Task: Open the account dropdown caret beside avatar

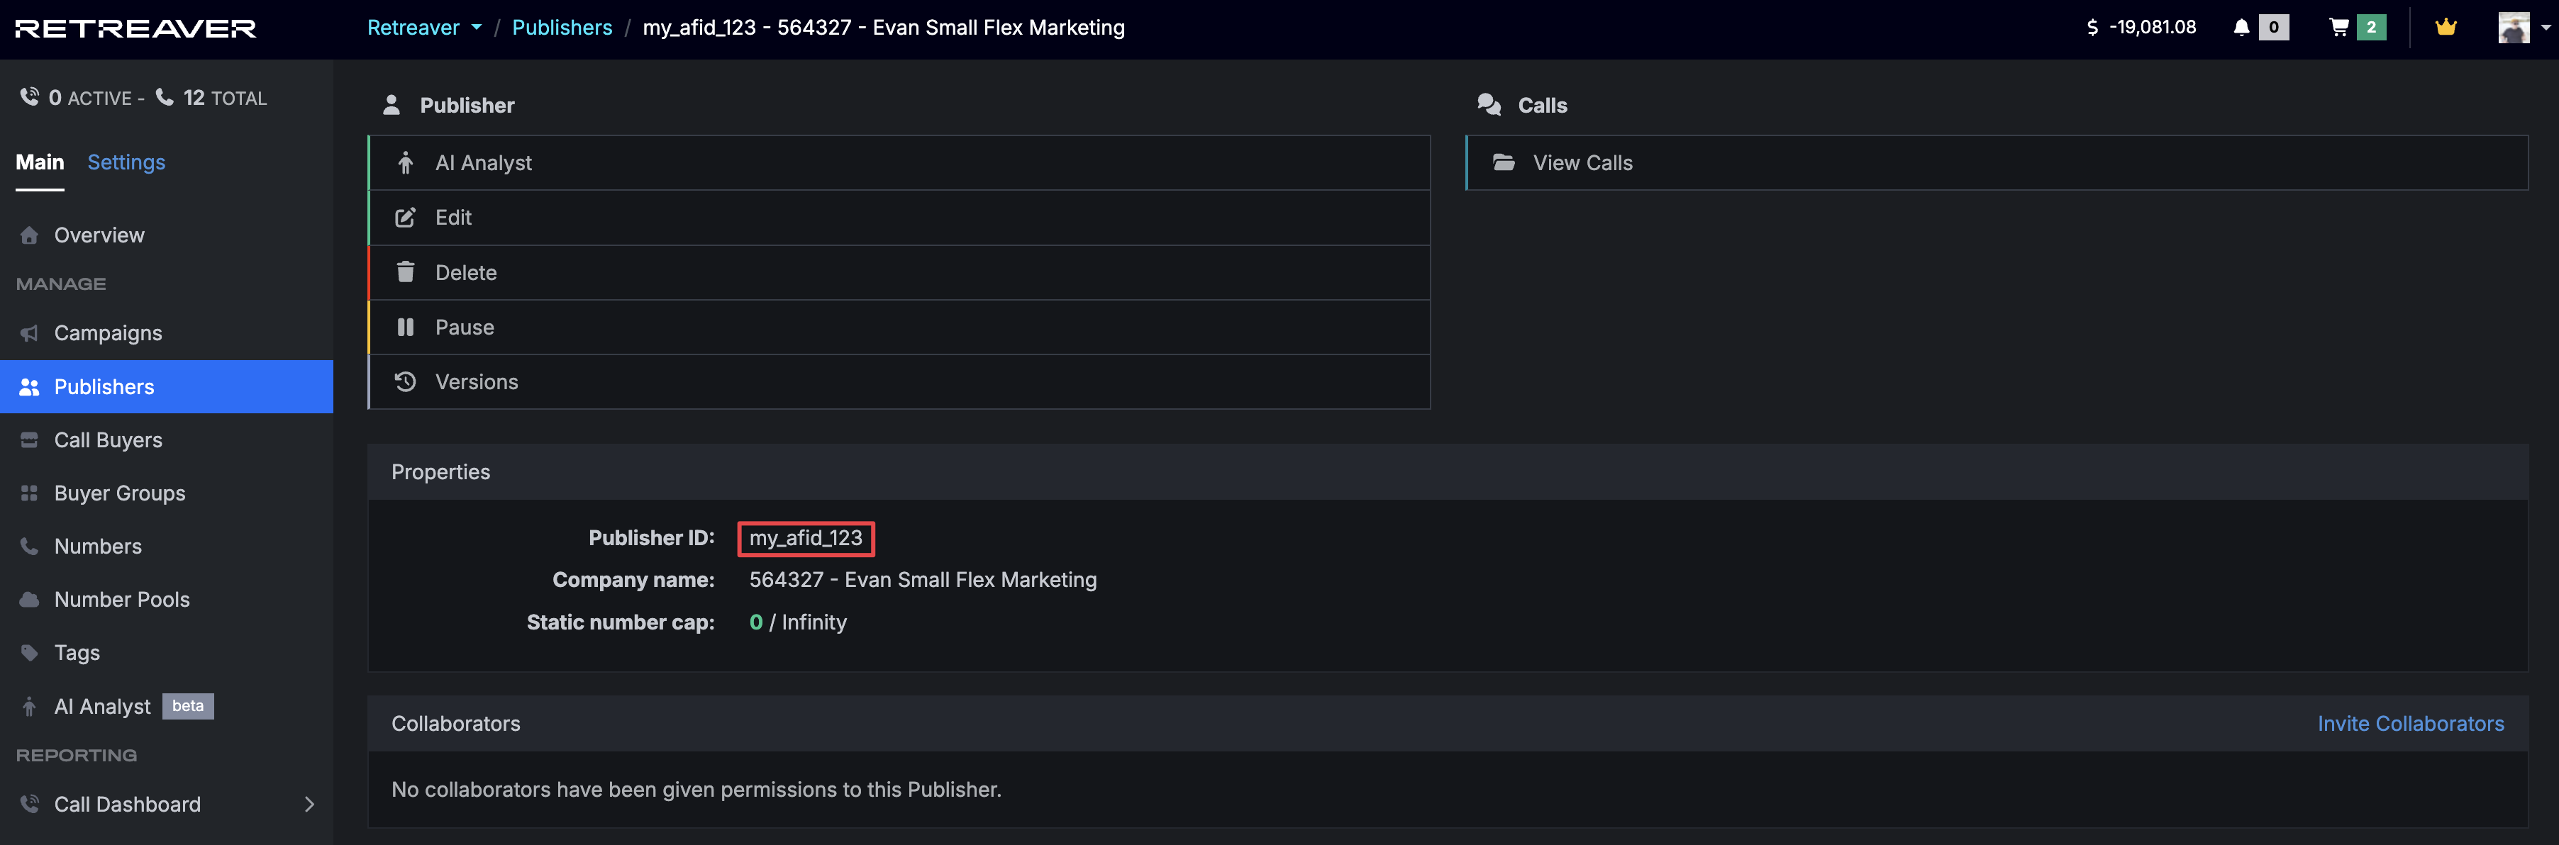Action: pos(2546,28)
